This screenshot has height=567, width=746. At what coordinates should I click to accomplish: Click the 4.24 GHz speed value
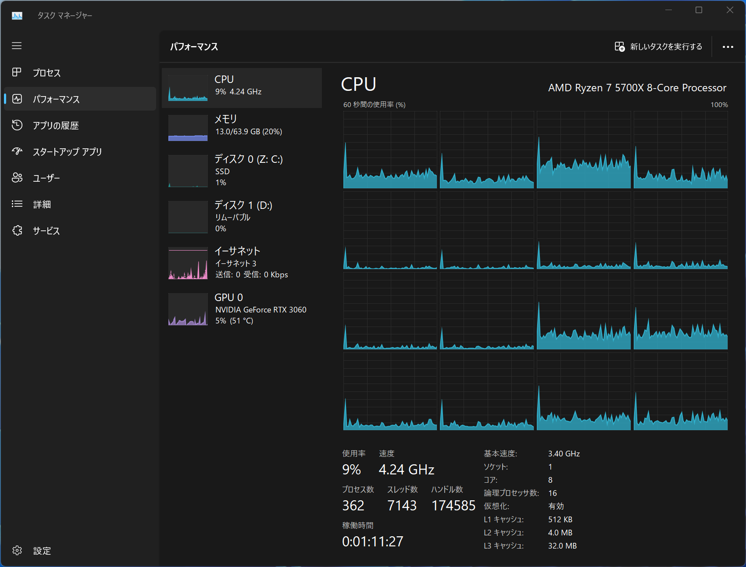pos(407,470)
